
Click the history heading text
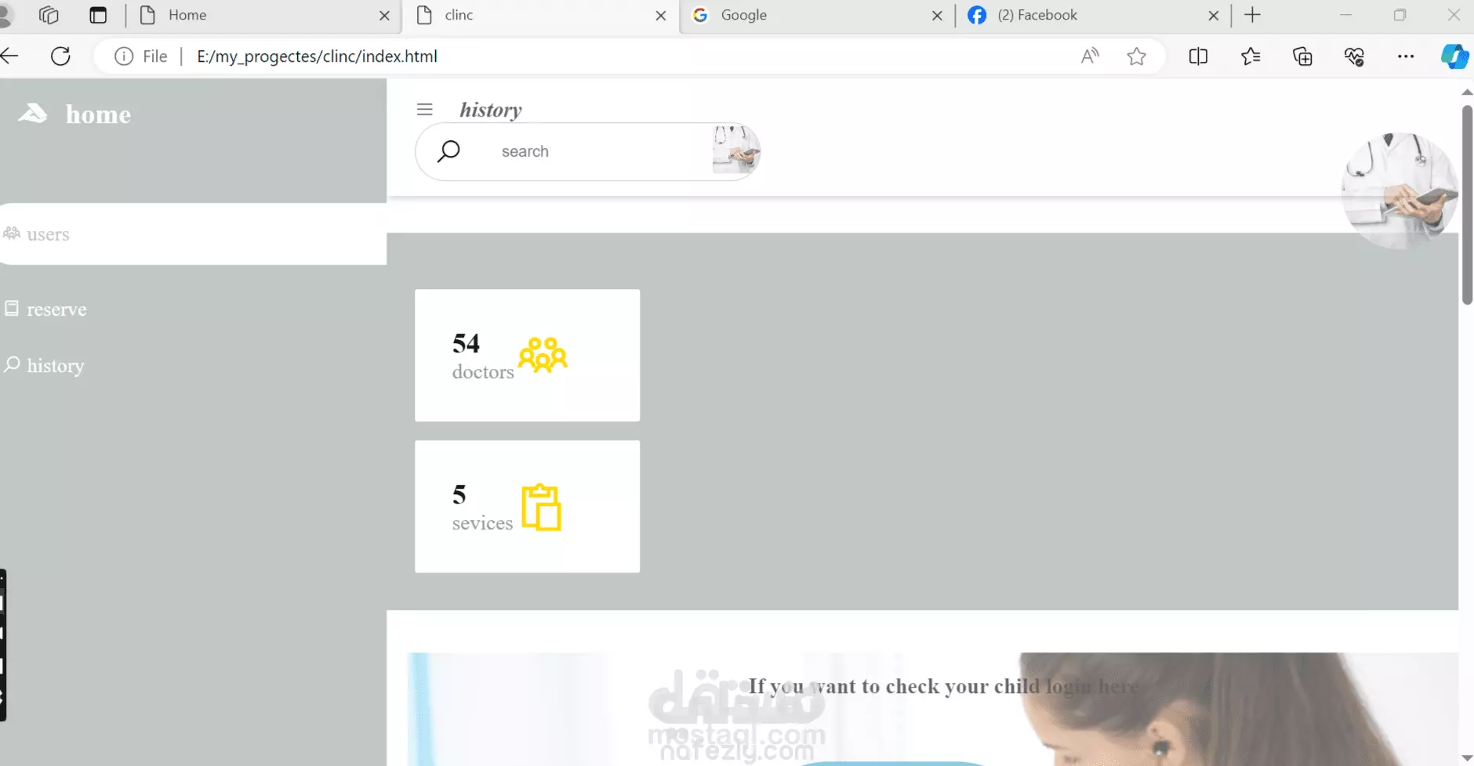coord(491,110)
